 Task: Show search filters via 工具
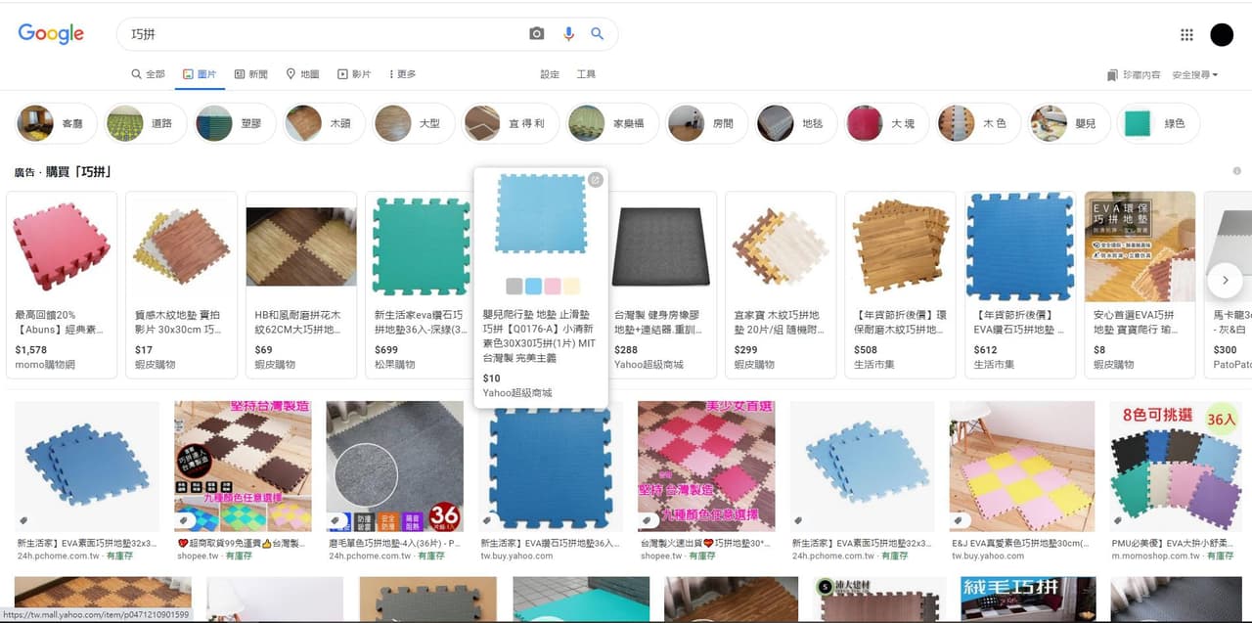(586, 74)
